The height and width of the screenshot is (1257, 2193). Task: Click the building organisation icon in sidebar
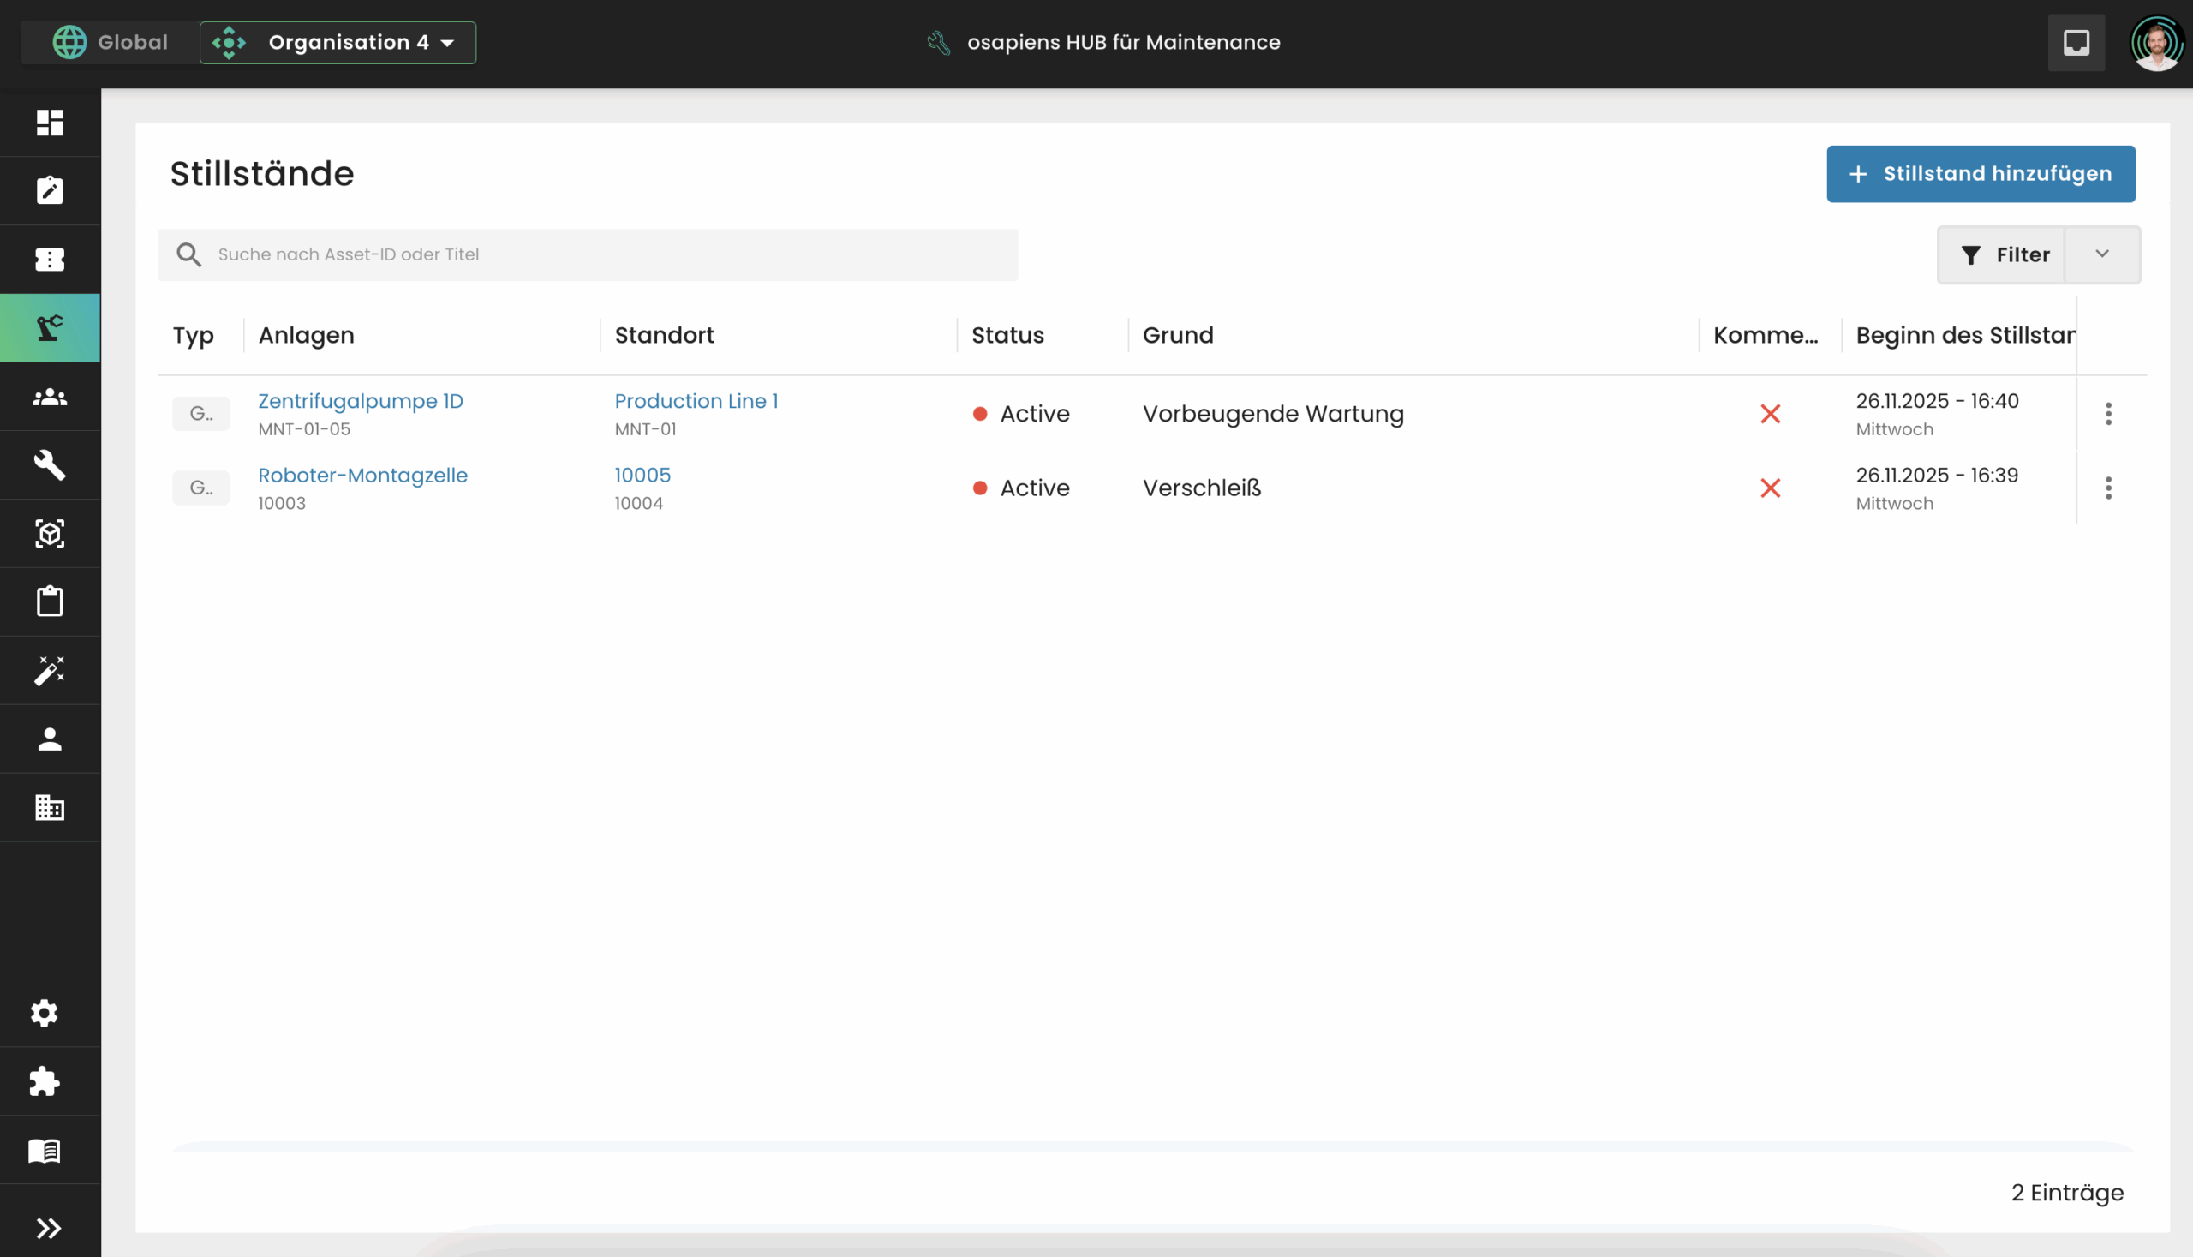coord(49,807)
